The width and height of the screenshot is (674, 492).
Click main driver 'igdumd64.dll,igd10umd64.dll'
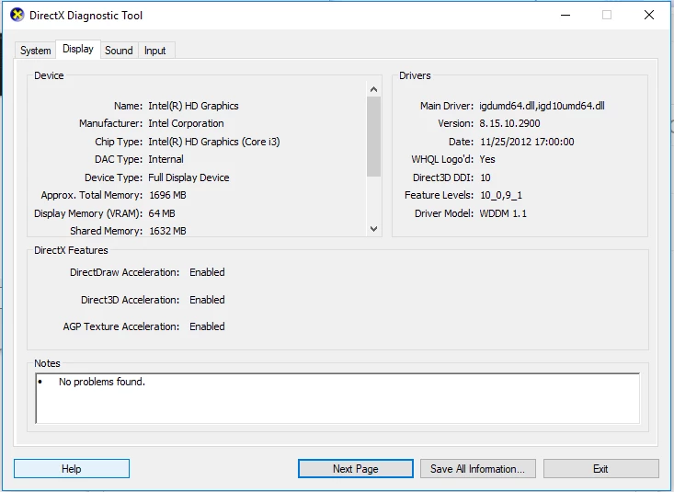pos(542,106)
